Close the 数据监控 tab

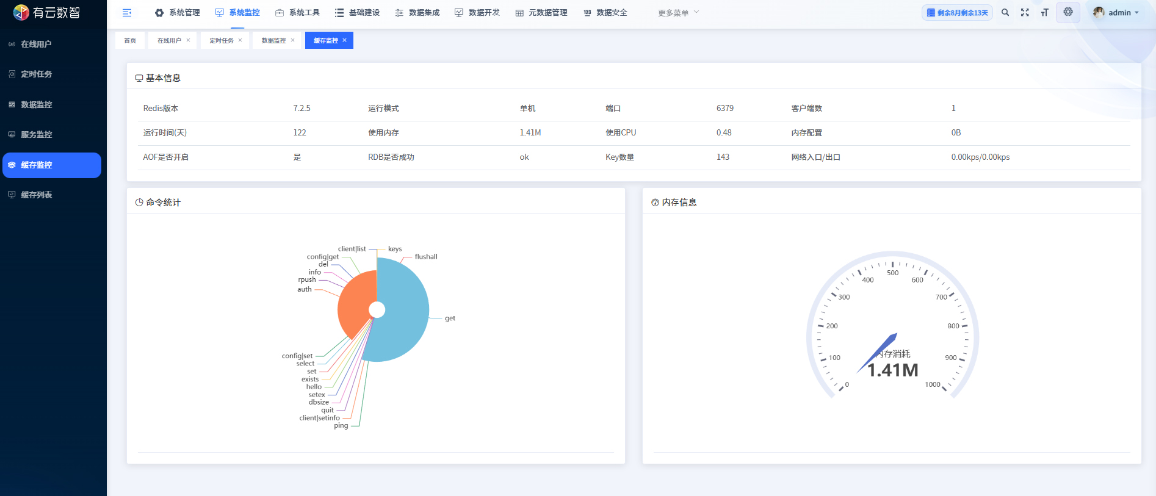[x=293, y=40]
